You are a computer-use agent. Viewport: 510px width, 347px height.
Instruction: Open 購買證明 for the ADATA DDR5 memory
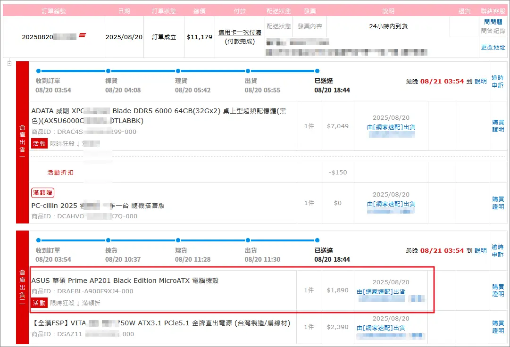[x=498, y=126]
